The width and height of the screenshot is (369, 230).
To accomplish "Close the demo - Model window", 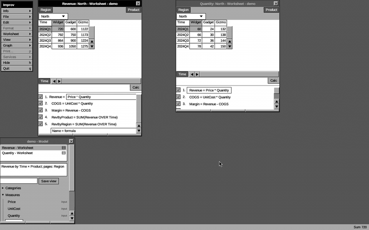I will 71,141.
